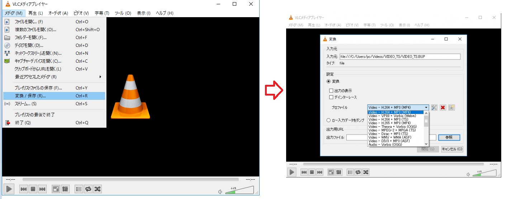This screenshot has height=199, width=507.
Task: Toggle shuffle icon in left VLC window
Action: pos(98,189)
